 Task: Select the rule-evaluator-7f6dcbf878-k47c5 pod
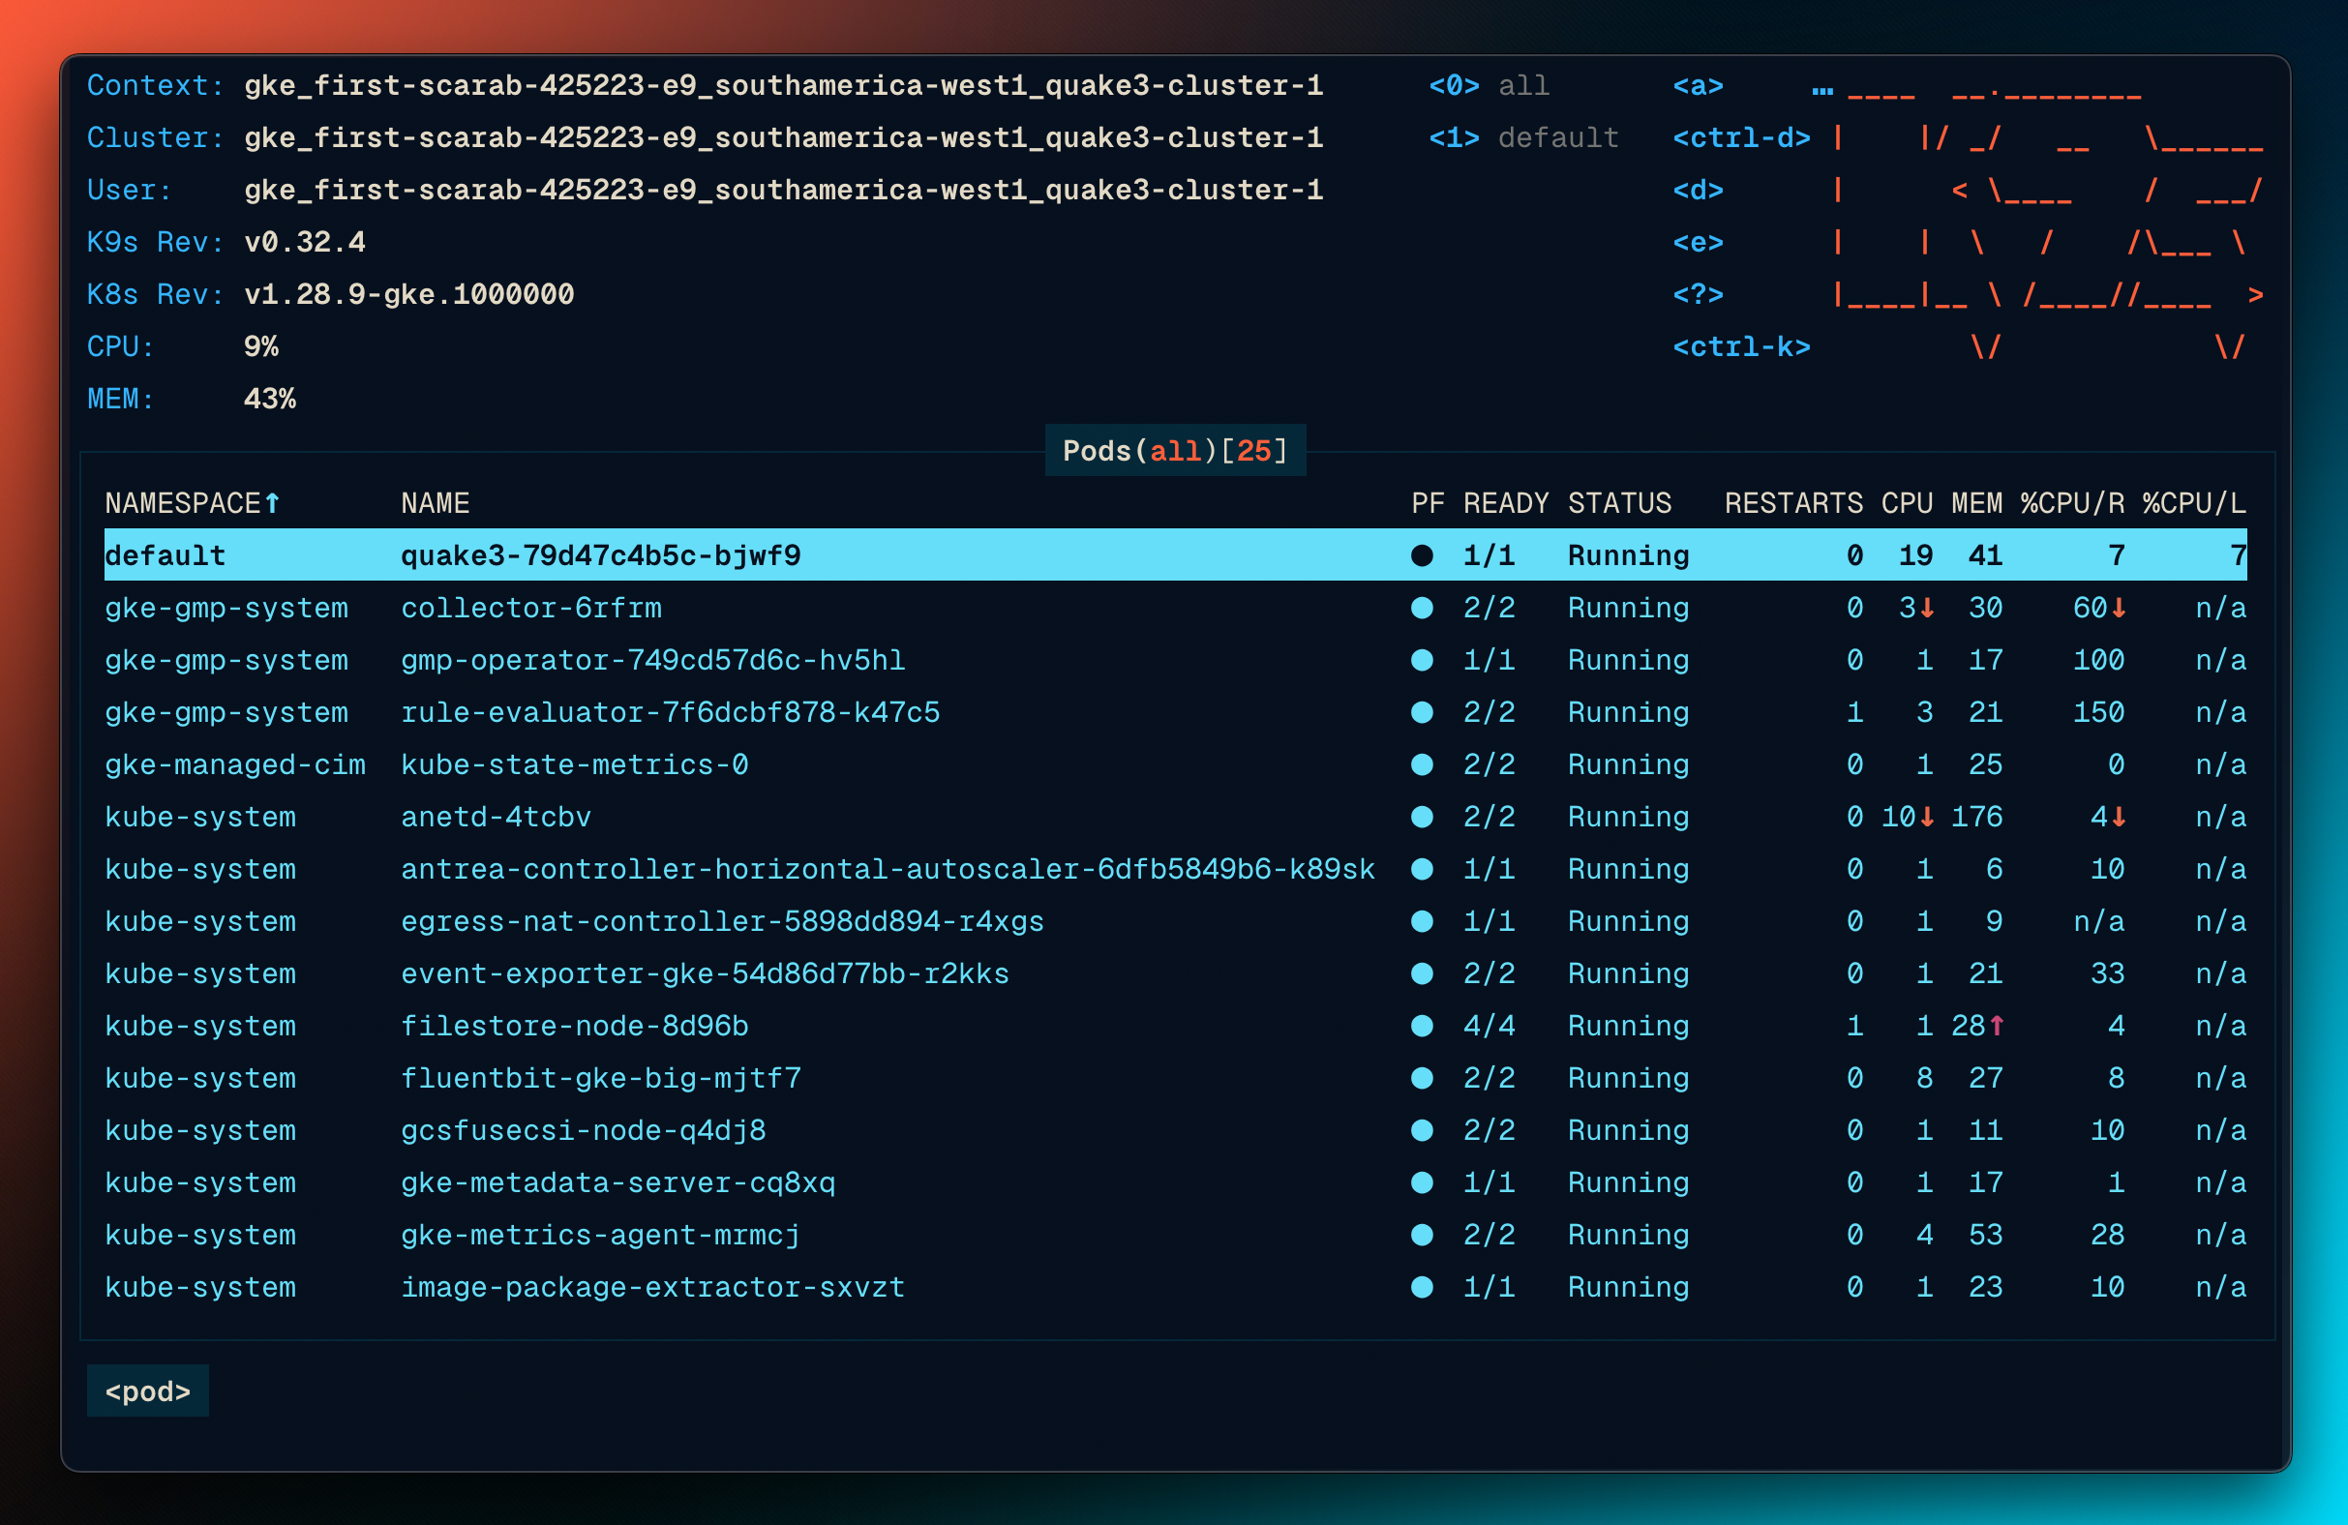coord(670,712)
